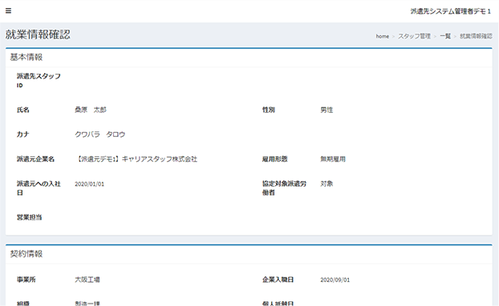This screenshot has width=499, height=306.
Task: Go to home breadcrumb link
Action: coord(382,36)
